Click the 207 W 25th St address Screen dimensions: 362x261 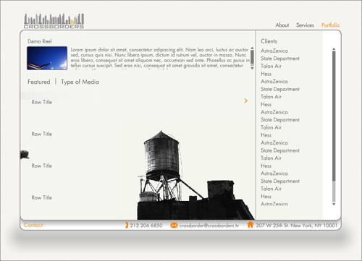296,226
